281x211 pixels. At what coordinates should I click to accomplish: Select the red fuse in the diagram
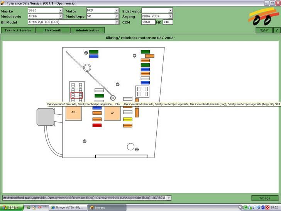coord(97,125)
